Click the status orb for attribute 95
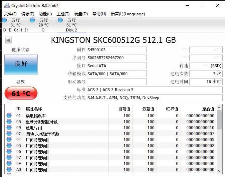 coord(9,145)
